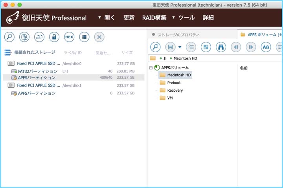Click the 200.01 MB size value
The height and width of the screenshot is (188, 283).
click(x=125, y=71)
